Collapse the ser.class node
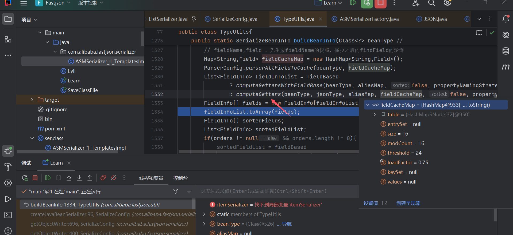Image resolution: width=513 pixels, height=235 pixels. [32, 138]
